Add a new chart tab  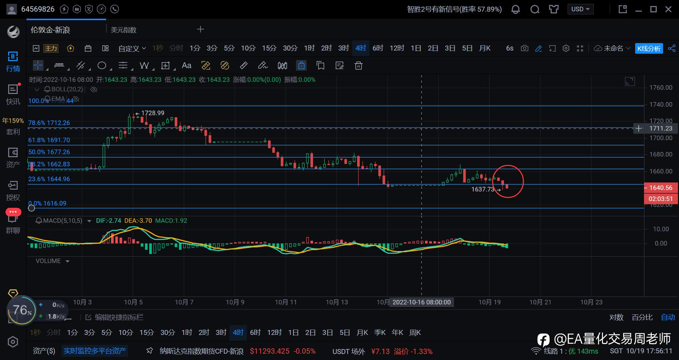(x=201, y=29)
